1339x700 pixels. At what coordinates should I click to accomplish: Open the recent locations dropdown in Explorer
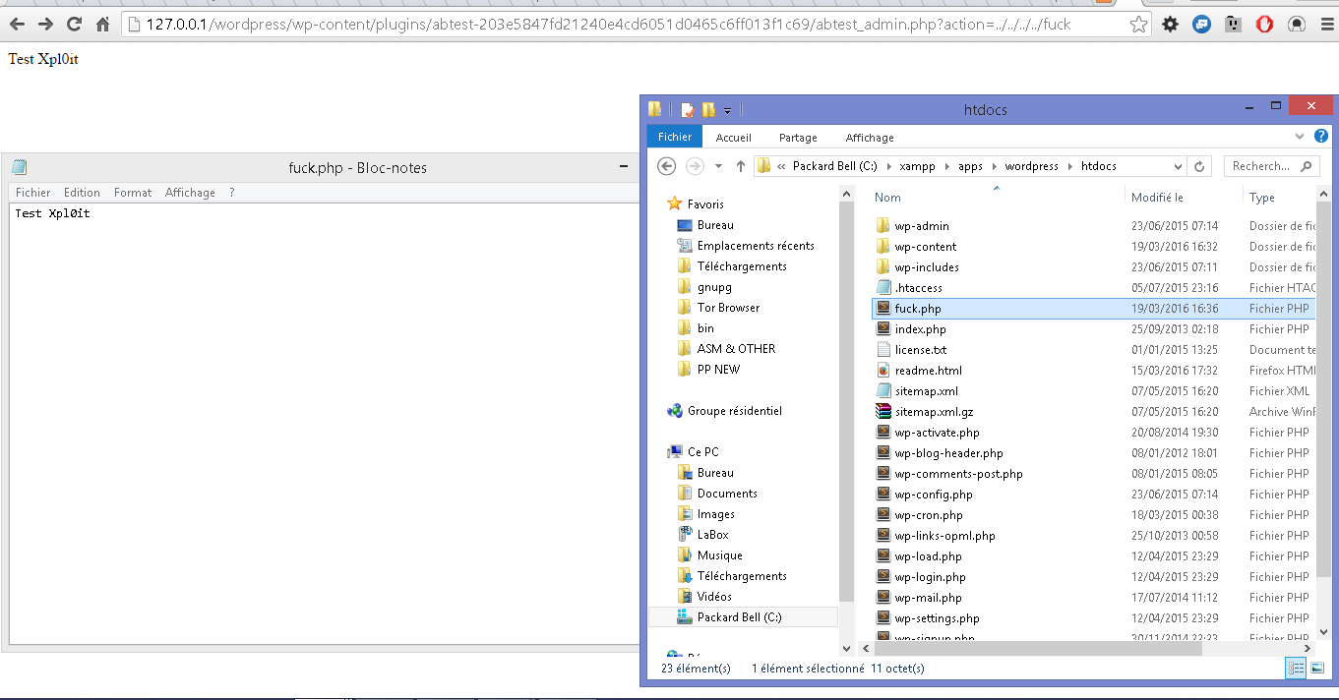[719, 166]
